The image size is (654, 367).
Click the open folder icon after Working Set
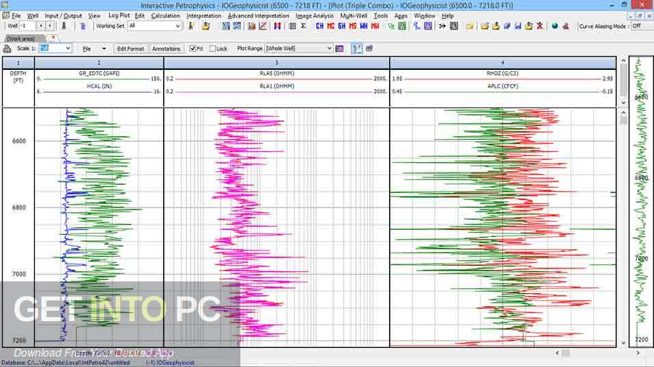[205, 26]
